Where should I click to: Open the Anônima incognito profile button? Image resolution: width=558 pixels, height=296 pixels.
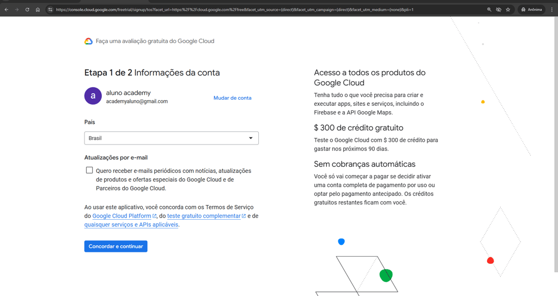(x=531, y=10)
